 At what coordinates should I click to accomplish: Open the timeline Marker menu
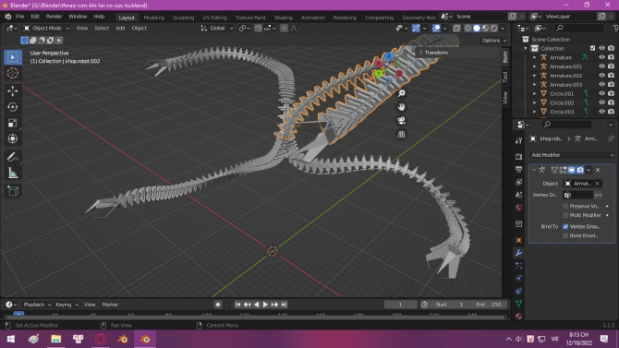pos(110,305)
